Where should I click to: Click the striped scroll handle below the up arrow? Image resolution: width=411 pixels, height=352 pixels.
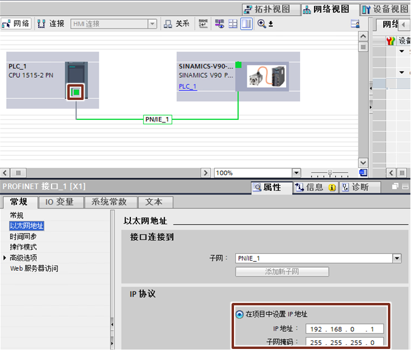pyautogui.click(x=363, y=47)
